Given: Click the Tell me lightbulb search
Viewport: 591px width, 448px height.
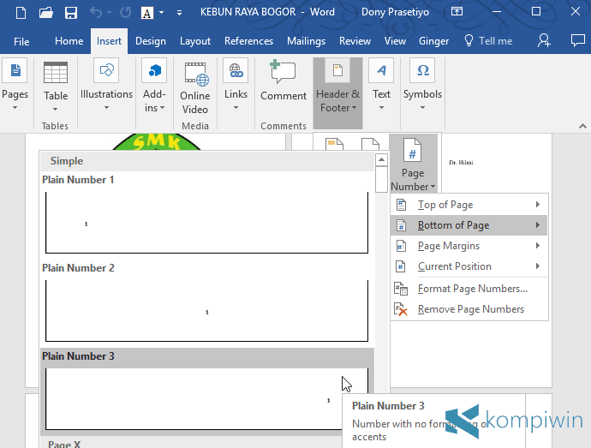Looking at the screenshot, I should (x=488, y=41).
